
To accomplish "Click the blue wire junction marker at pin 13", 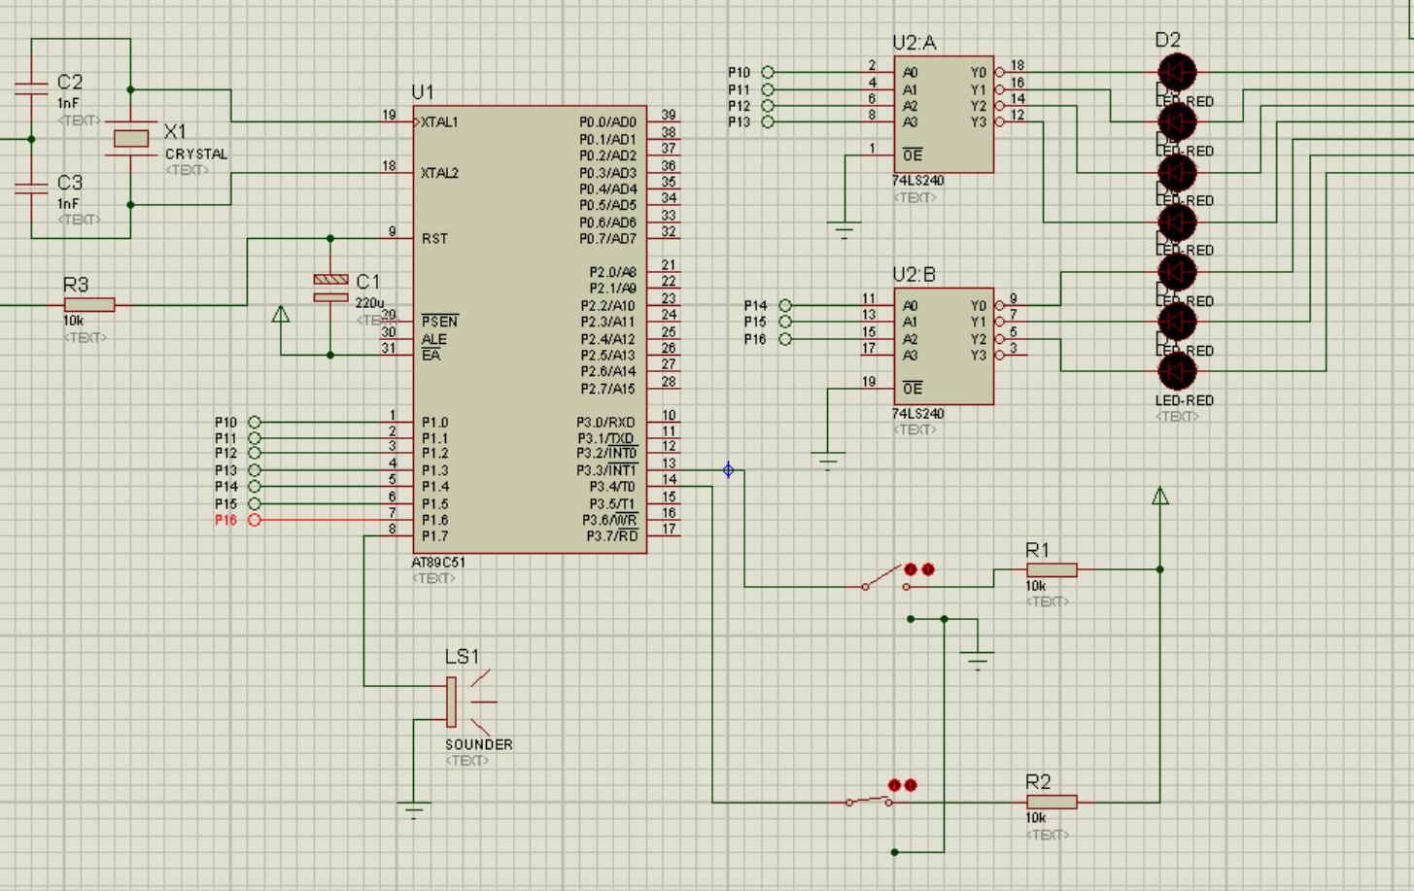I will point(729,470).
